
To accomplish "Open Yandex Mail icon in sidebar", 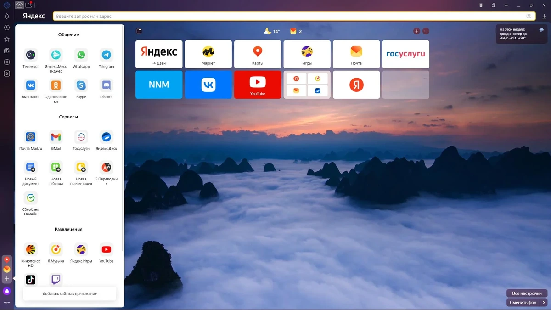I will pos(7,269).
